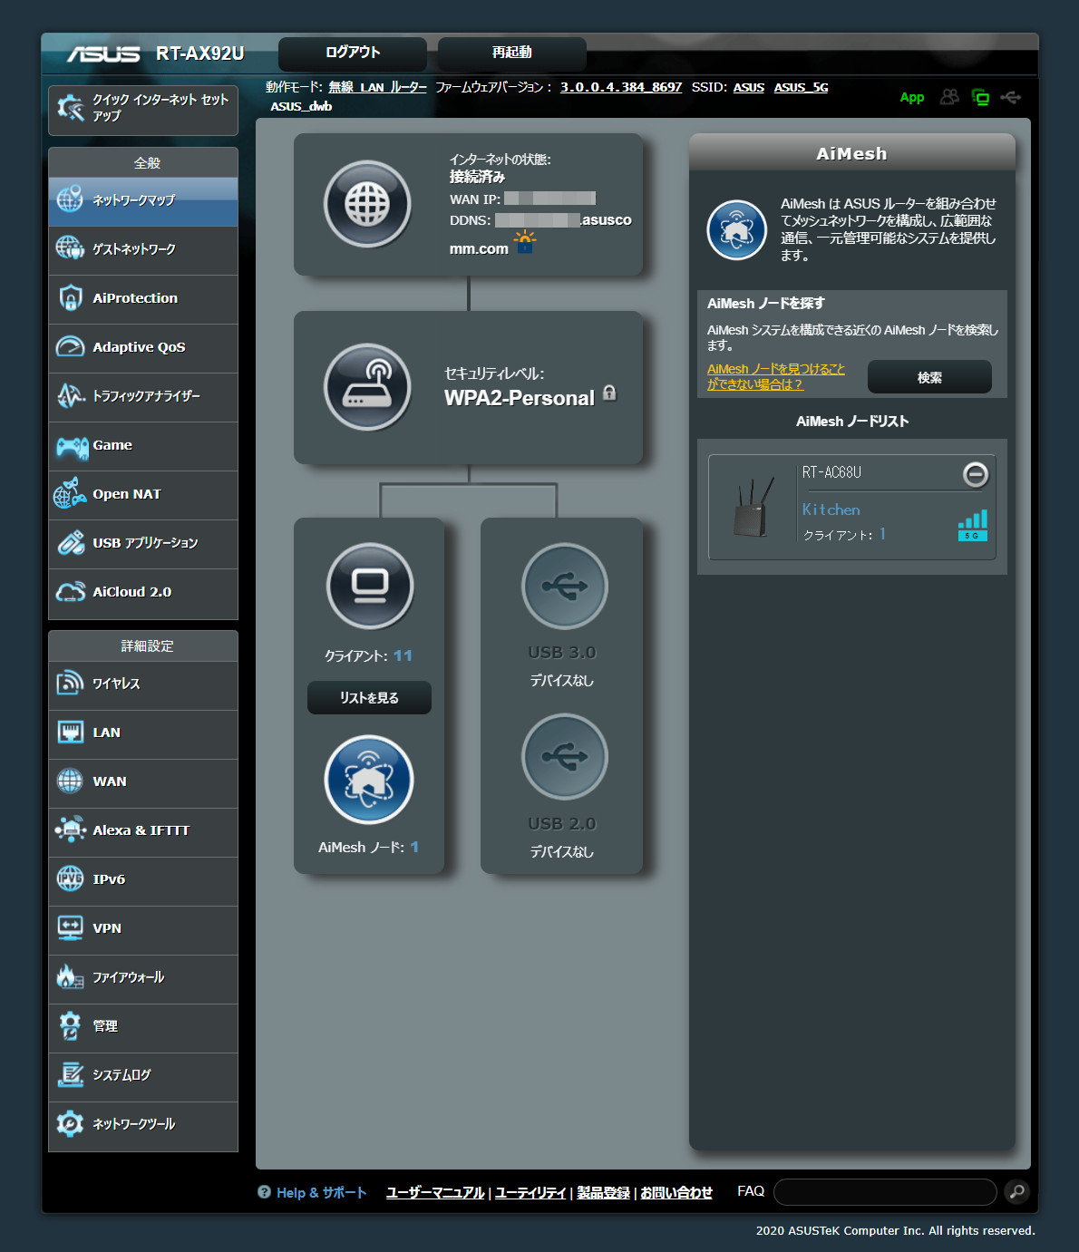Viewport: 1079px width, 1252px height.
Task: Open VPN settings menu item
Action: 143,928
